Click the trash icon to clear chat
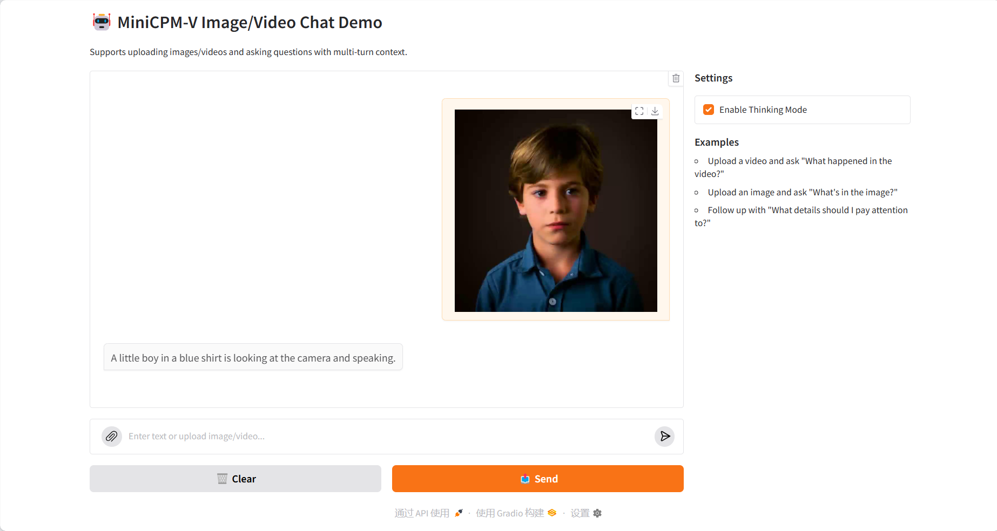Screen dimensions: 997x531 pyautogui.click(x=676, y=78)
